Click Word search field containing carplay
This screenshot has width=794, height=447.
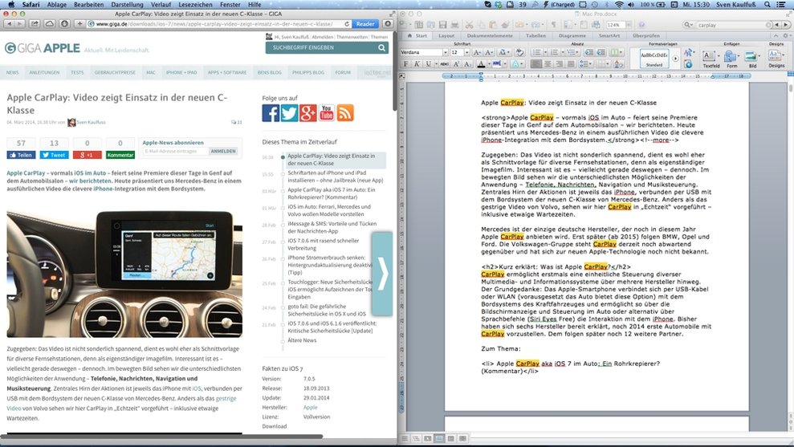pos(731,24)
